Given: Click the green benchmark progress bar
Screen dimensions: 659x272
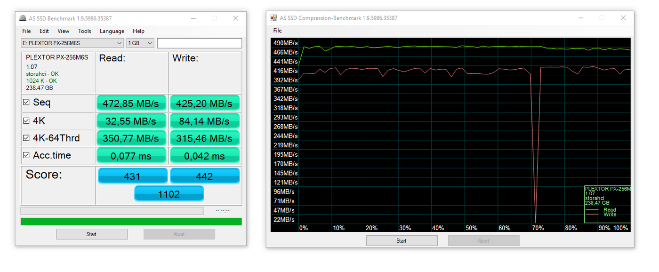Looking at the screenshot, I should 131,221.
